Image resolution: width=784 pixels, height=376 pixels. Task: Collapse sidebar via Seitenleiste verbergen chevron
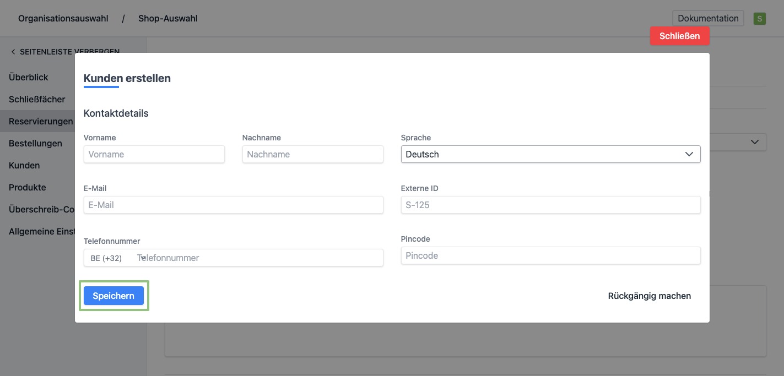point(13,52)
